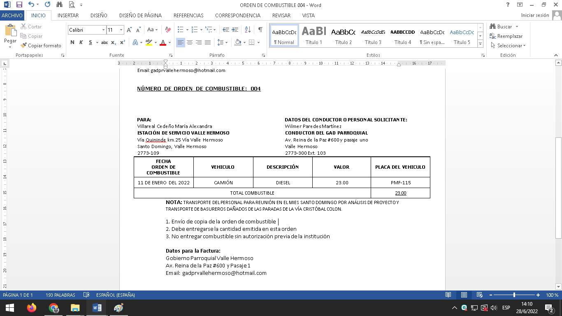Save document using the floppy disk icon

pos(19,5)
